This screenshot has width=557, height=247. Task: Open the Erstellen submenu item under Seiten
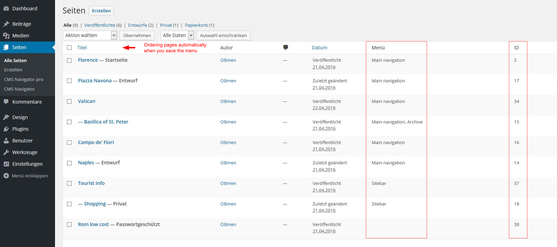point(13,70)
